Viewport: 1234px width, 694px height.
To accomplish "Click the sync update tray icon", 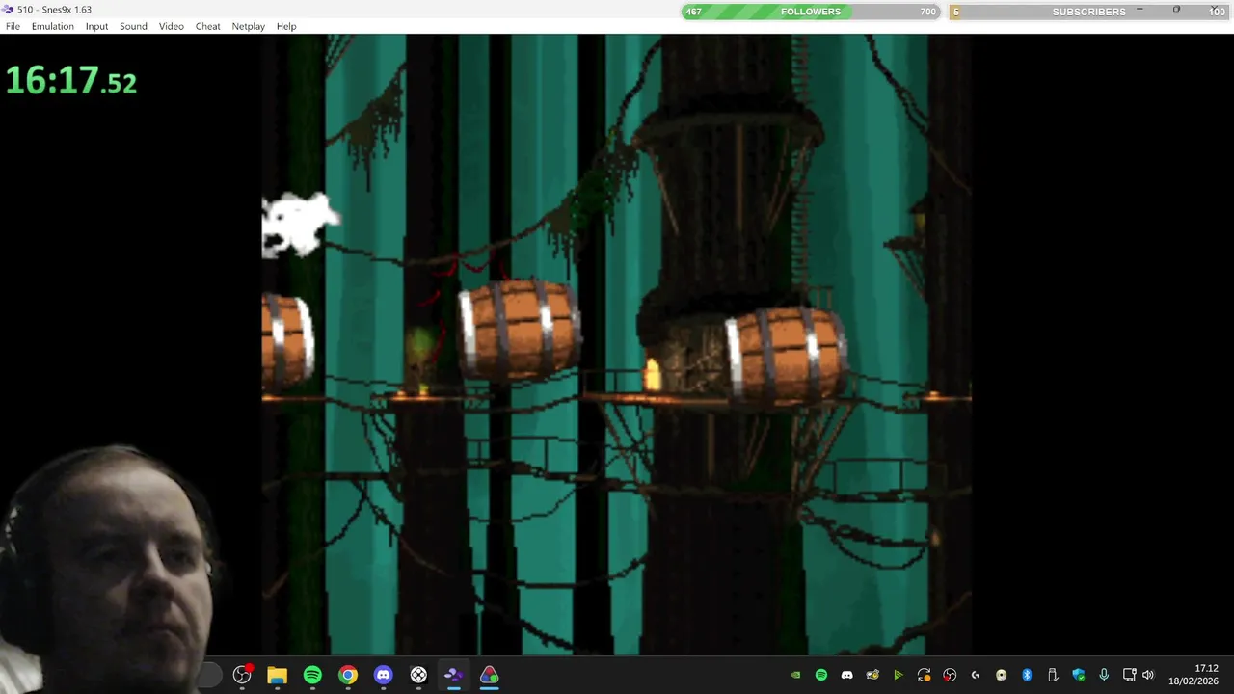I will 924,675.
